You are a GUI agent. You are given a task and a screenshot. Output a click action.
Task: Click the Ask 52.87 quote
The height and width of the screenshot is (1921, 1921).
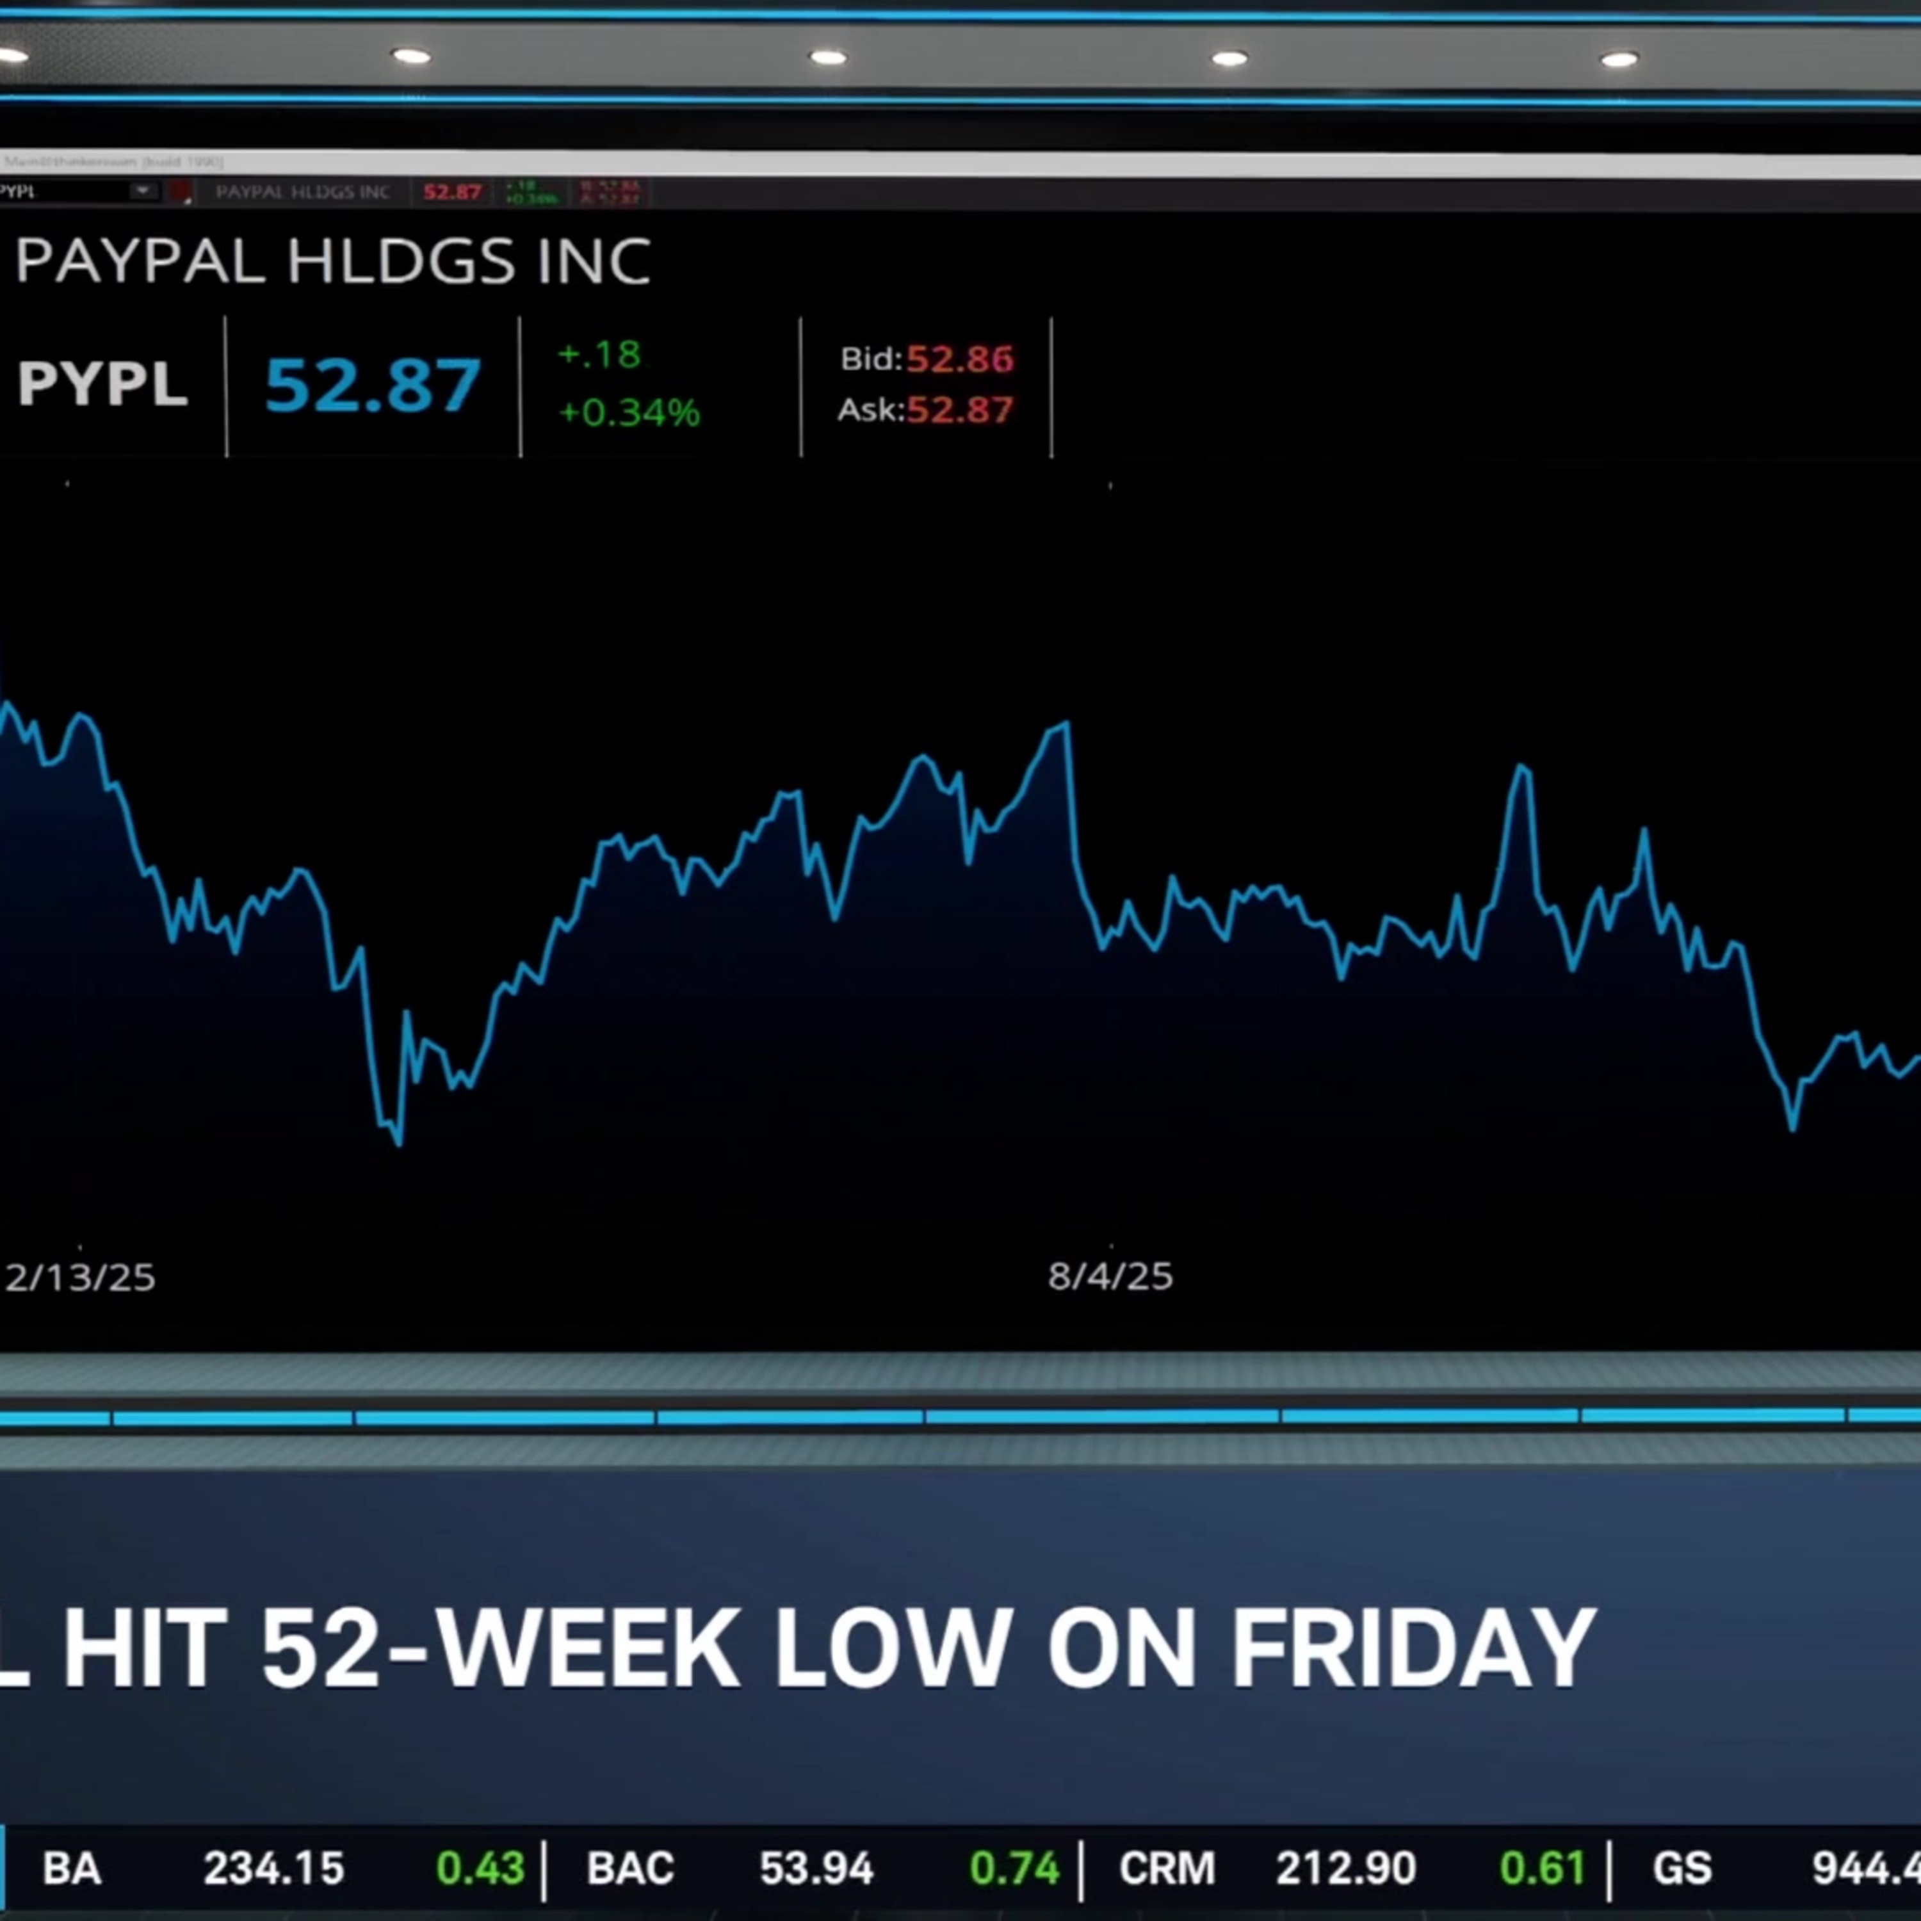(926, 410)
